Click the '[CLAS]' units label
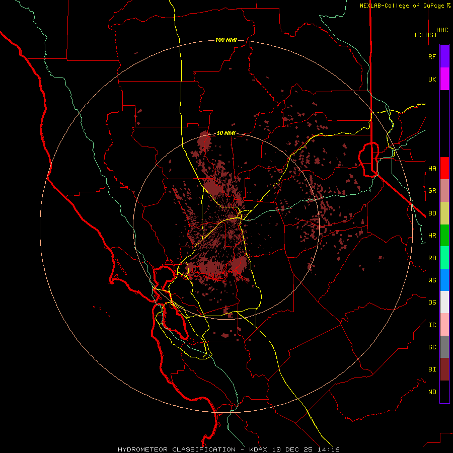Image resolution: width=453 pixels, height=453 pixels. 425,35
